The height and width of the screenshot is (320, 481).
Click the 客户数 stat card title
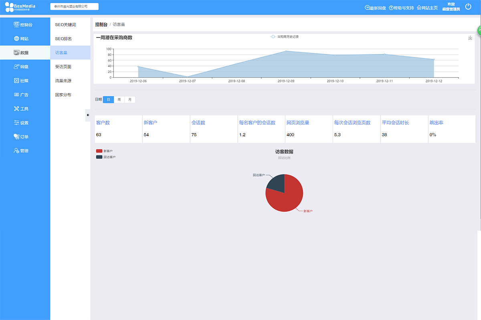[103, 123]
